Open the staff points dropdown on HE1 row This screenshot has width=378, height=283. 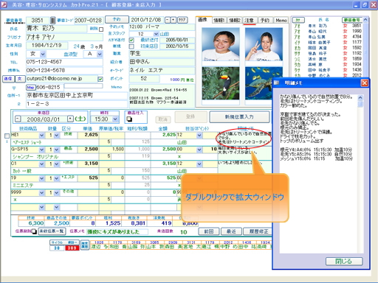click(x=199, y=135)
